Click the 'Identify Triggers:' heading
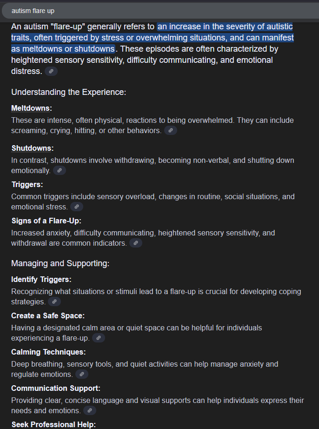 click(x=41, y=279)
